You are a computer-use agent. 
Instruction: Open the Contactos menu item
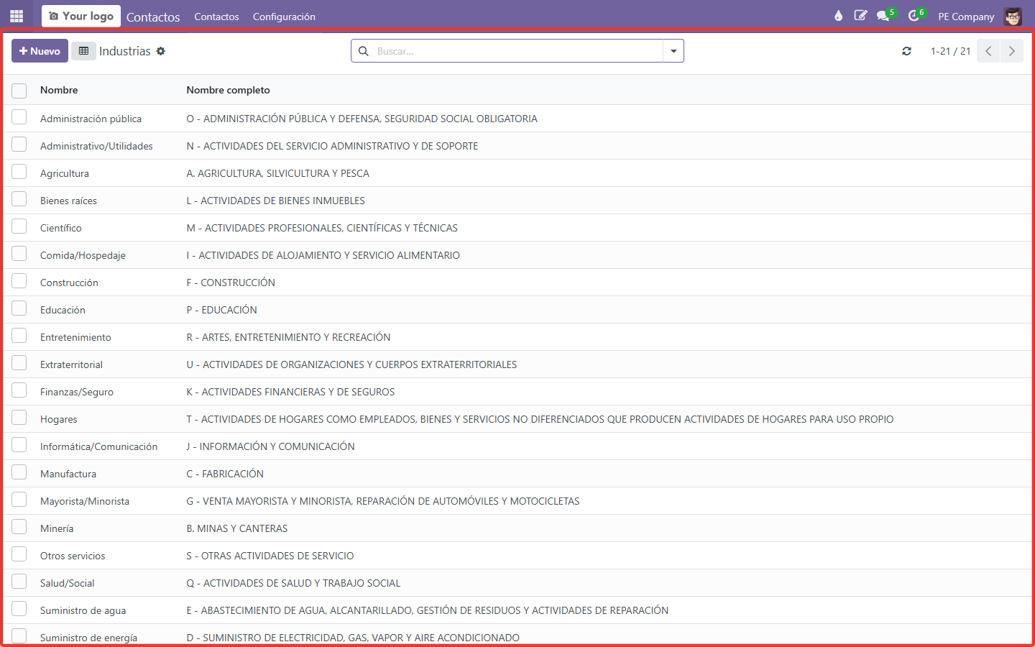point(216,17)
